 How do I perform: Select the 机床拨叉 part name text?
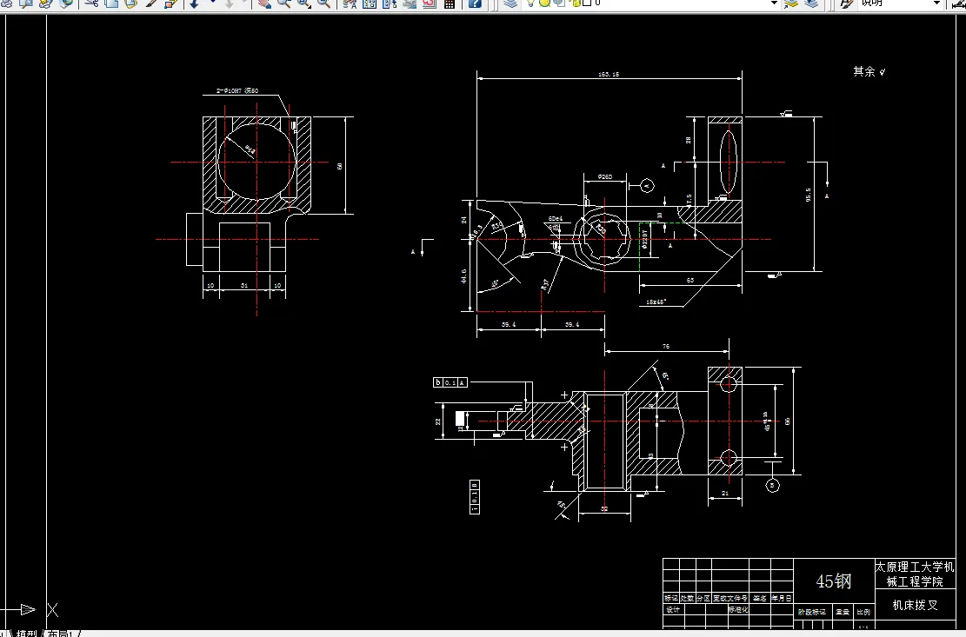916,605
